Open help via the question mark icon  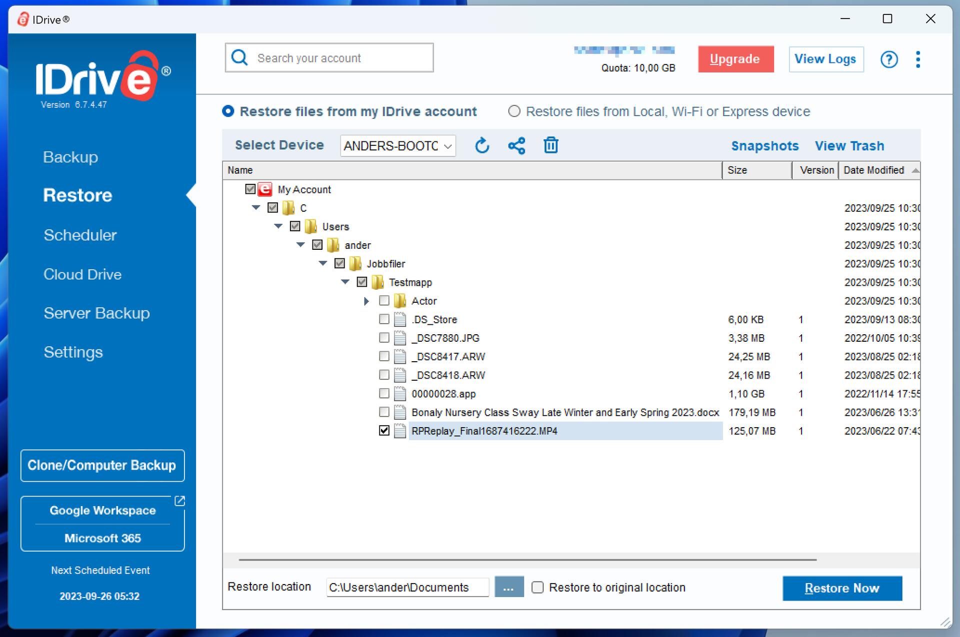point(888,59)
